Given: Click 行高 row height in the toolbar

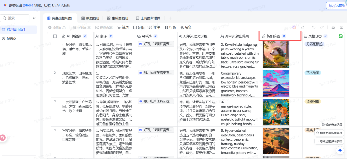Looking at the screenshot, I should (x=170, y=27).
